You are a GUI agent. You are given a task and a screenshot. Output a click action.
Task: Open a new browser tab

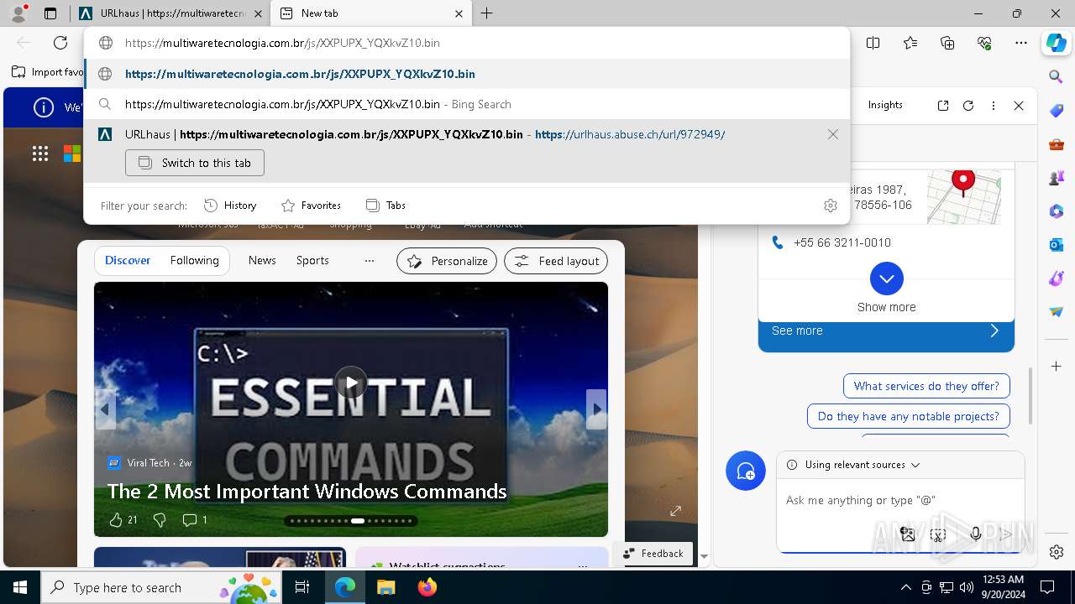(487, 13)
